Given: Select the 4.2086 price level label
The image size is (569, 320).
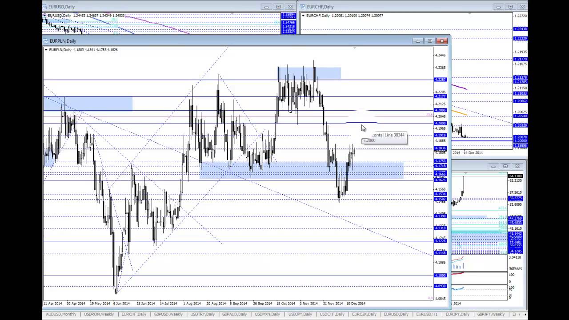Looking at the screenshot, I should (x=440, y=110).
